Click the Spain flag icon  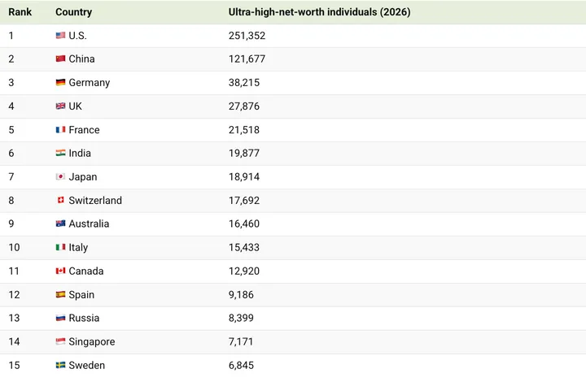pos(60,295)
